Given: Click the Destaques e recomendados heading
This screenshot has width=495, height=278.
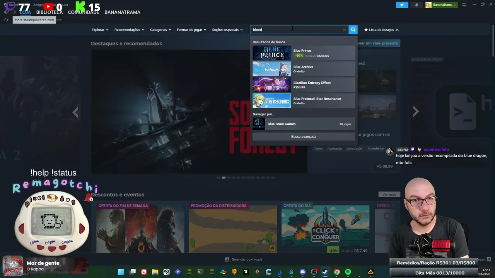Looking at the screenshot, I should click(126, 44).
